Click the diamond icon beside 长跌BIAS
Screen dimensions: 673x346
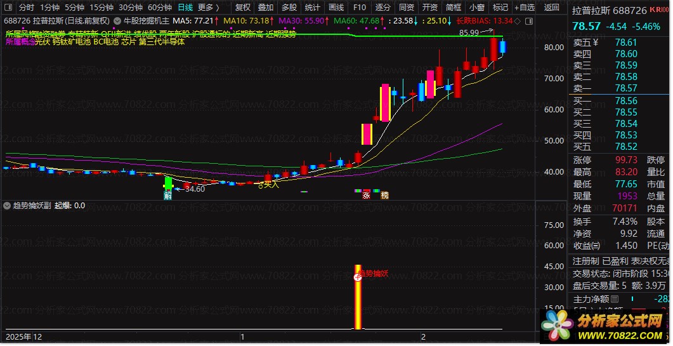click(518, 20)
